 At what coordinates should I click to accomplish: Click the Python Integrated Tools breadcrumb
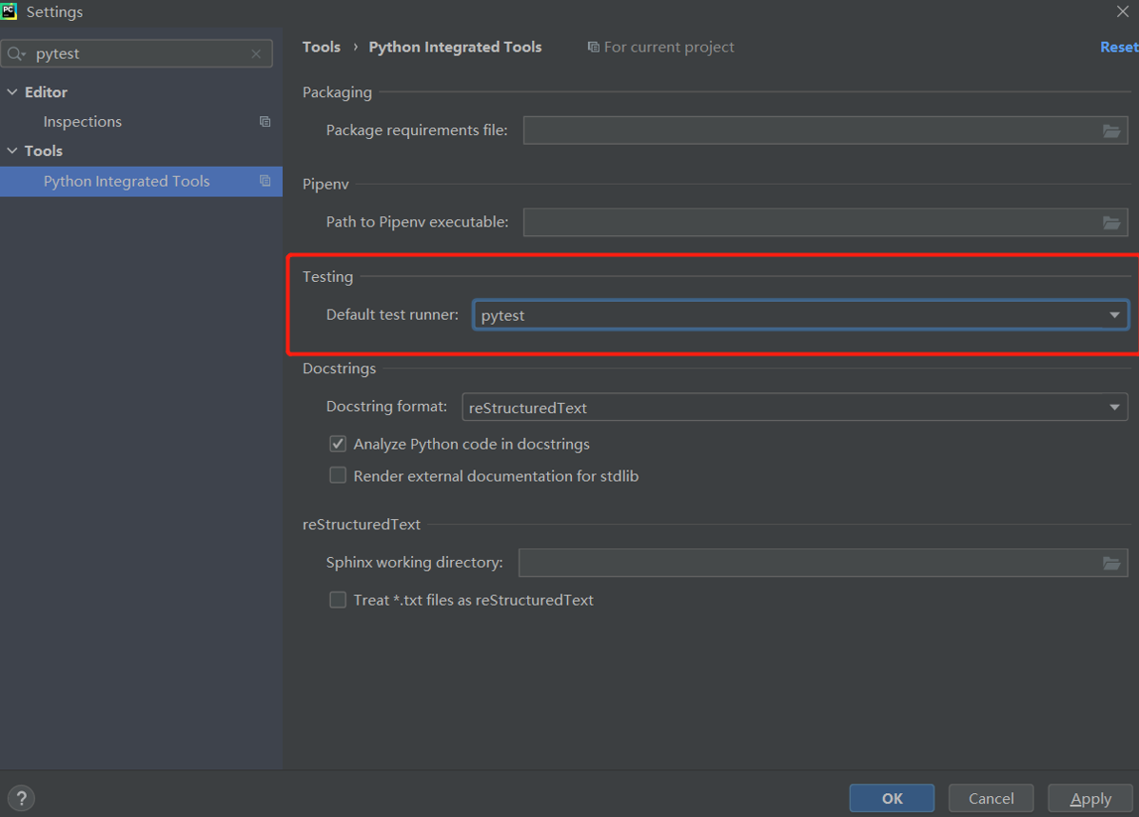pyautogui.click(x=456, y=48)
